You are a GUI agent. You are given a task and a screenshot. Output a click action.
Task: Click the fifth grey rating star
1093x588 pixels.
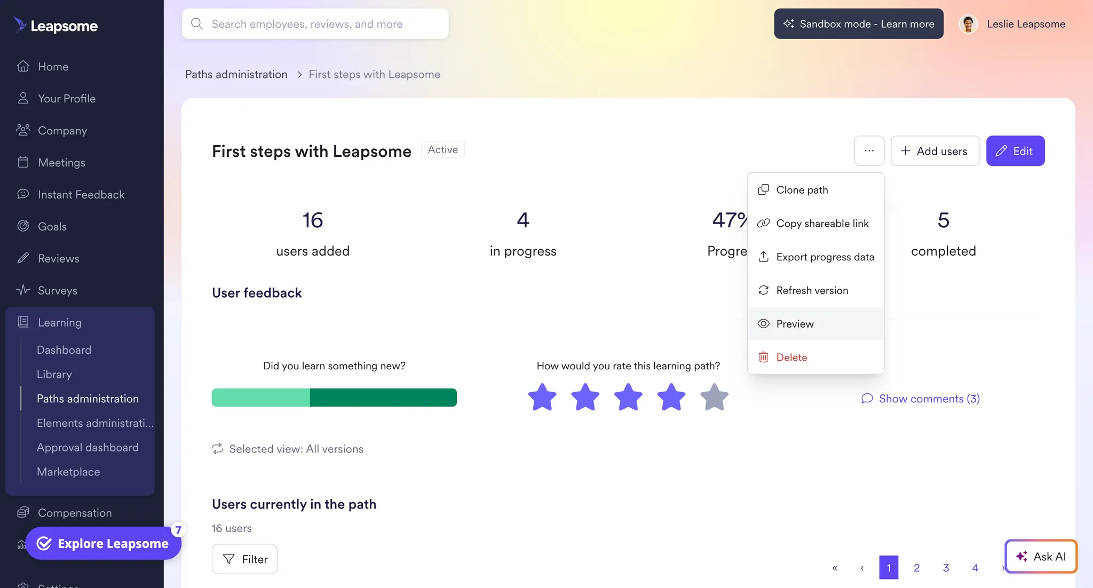click(x=714, y=398)
